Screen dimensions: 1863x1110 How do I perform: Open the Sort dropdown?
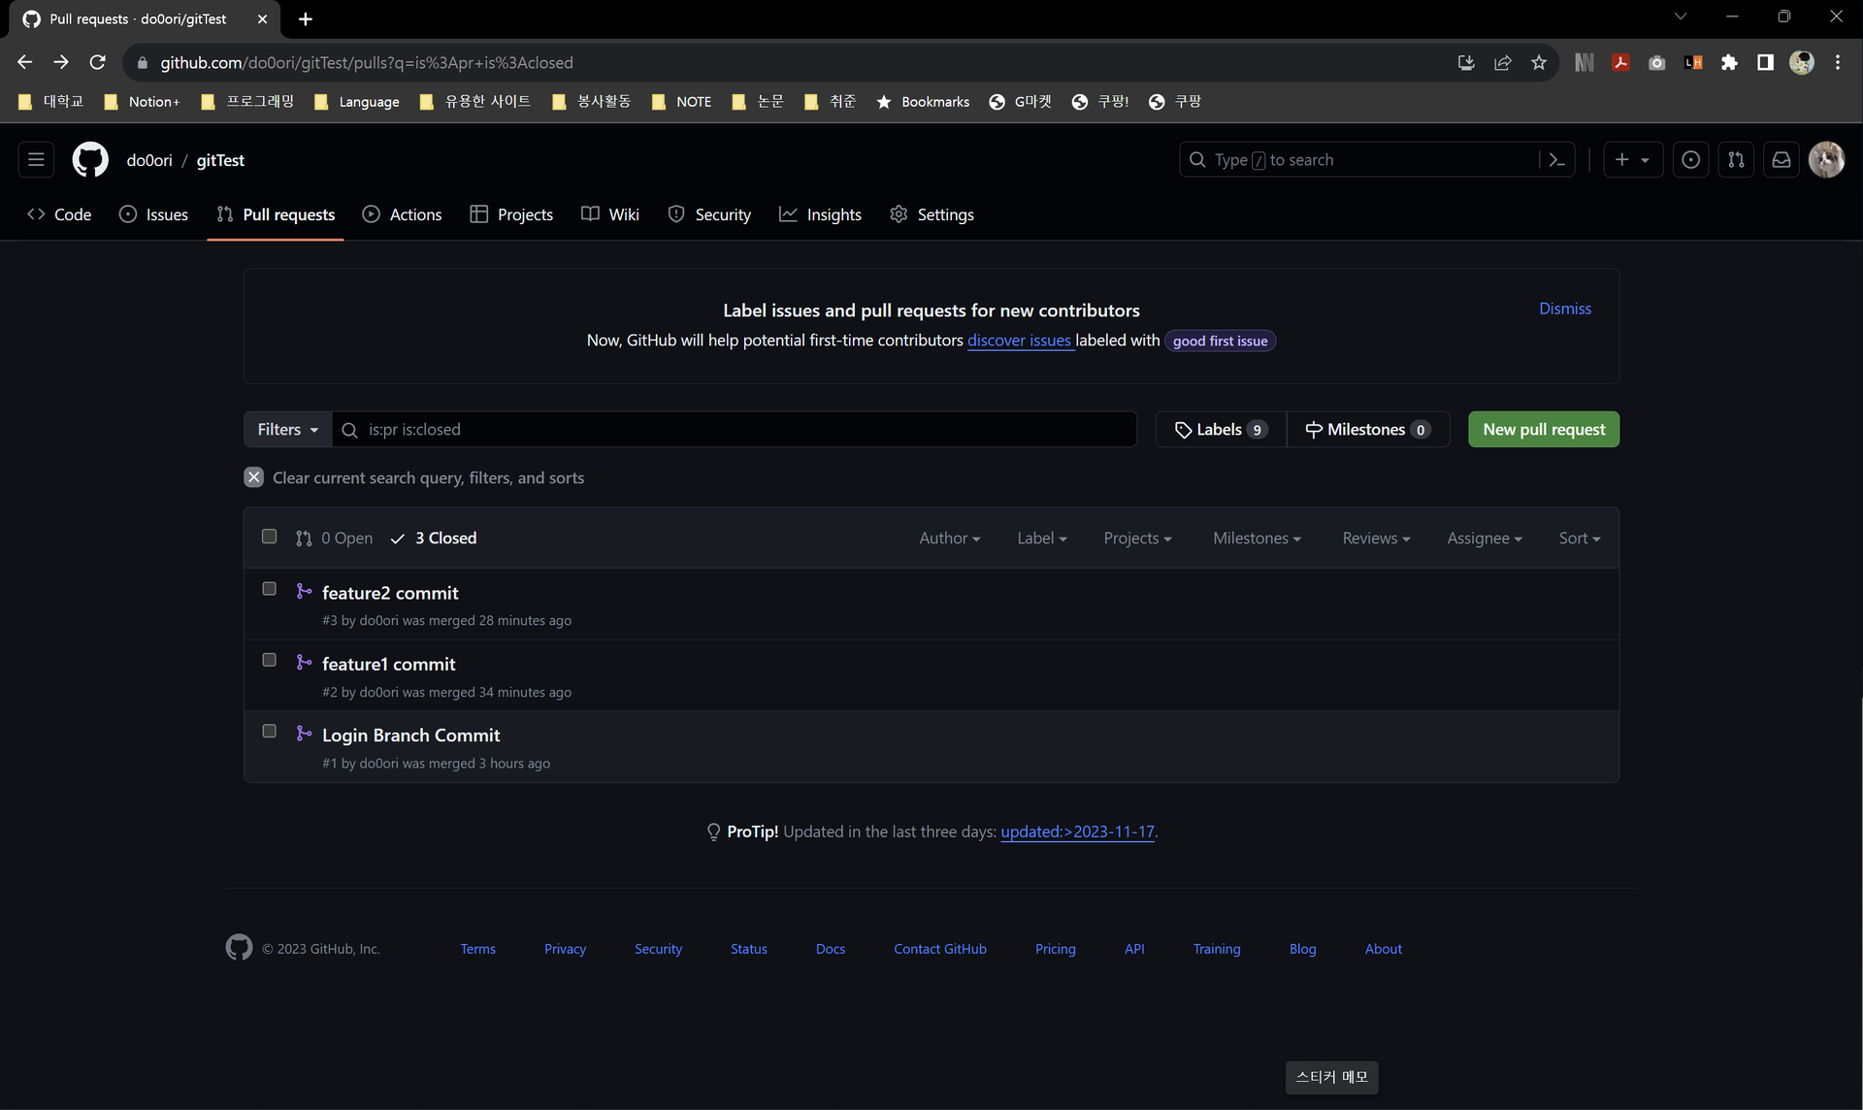1579,538
